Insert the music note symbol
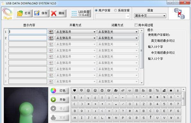 [x=164, y=91]
